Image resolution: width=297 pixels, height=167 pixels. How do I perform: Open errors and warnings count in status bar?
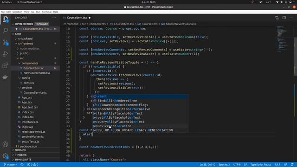[32, 165]
